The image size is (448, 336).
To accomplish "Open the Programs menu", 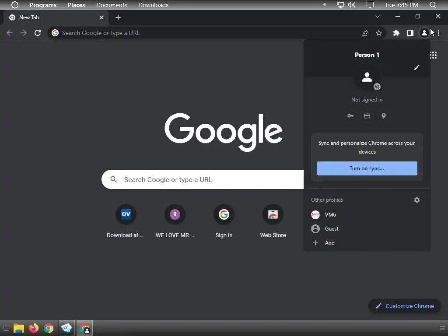I will [43, 5].
